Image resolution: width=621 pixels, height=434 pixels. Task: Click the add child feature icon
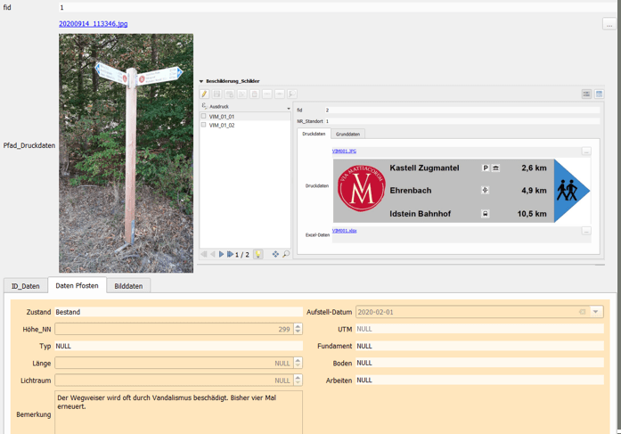click(x=230, y=94)
